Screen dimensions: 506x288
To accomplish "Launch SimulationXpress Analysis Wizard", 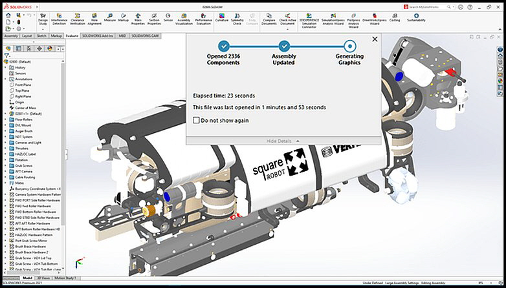I will click(333, 19).
